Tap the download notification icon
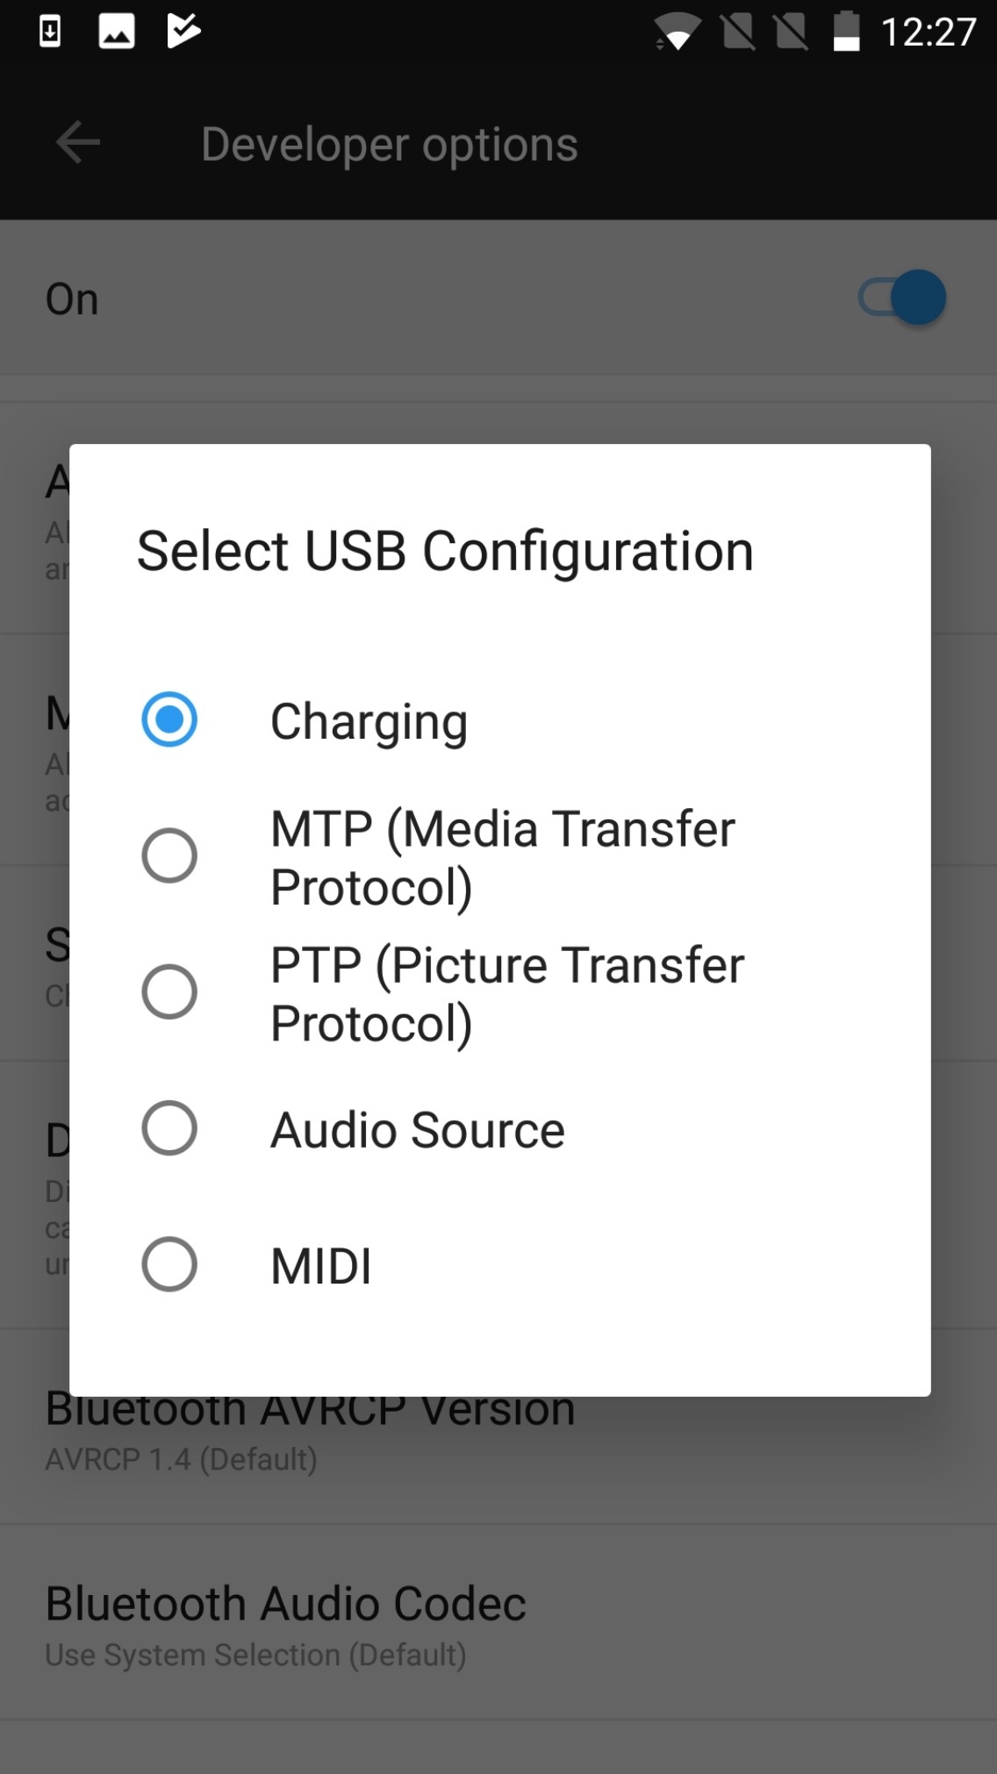997x1774 pixels. [50, 32]
